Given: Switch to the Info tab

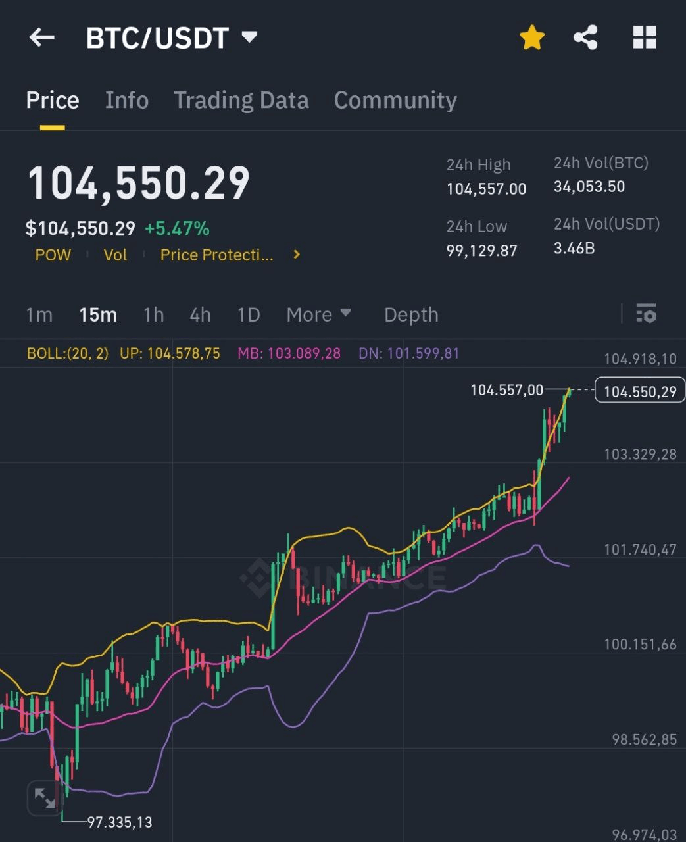Looking at the screenshot, I should tap(127, 100).
